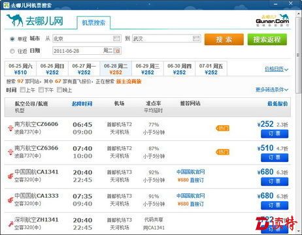Click app icon in the title bar
302x235 pixels.
click(x=6, y=5)
